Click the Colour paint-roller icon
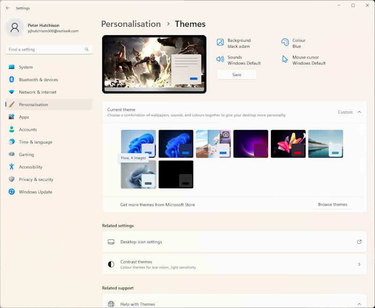The image size is (375, 308). [x=285, y=43]
